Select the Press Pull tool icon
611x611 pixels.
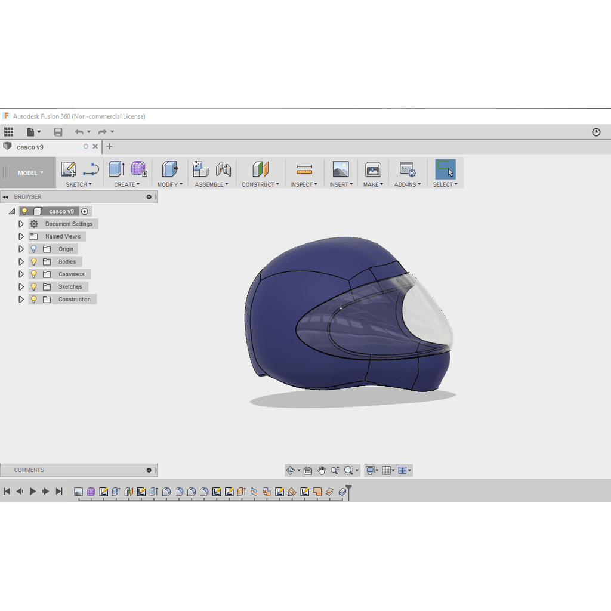(x=170, y=169)
